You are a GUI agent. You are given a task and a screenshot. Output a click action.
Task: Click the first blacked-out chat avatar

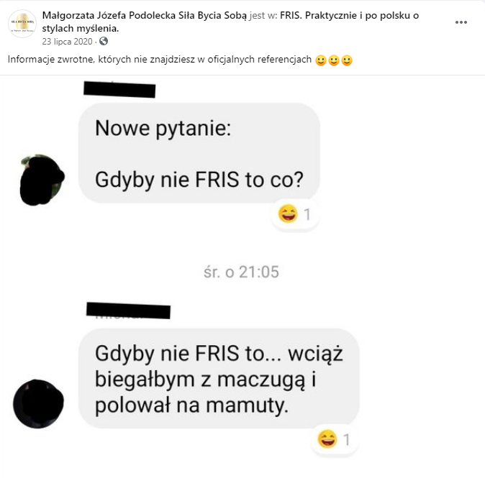(42, 180)
